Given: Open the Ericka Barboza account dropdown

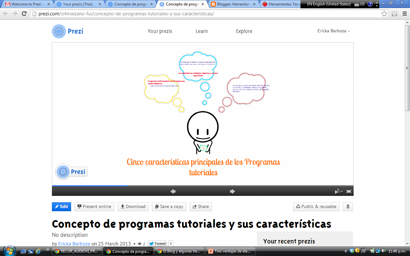Looking at the screenshot, I should [x=334, y=31].
